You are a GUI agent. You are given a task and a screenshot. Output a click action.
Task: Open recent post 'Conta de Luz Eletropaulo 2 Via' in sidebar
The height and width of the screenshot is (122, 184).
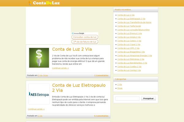point(131,19)
